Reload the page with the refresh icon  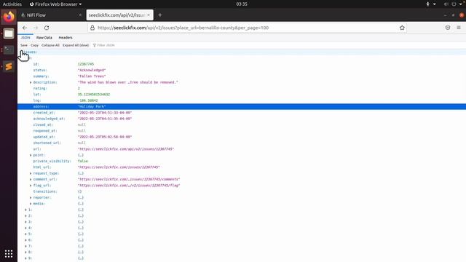click(47, 28)
